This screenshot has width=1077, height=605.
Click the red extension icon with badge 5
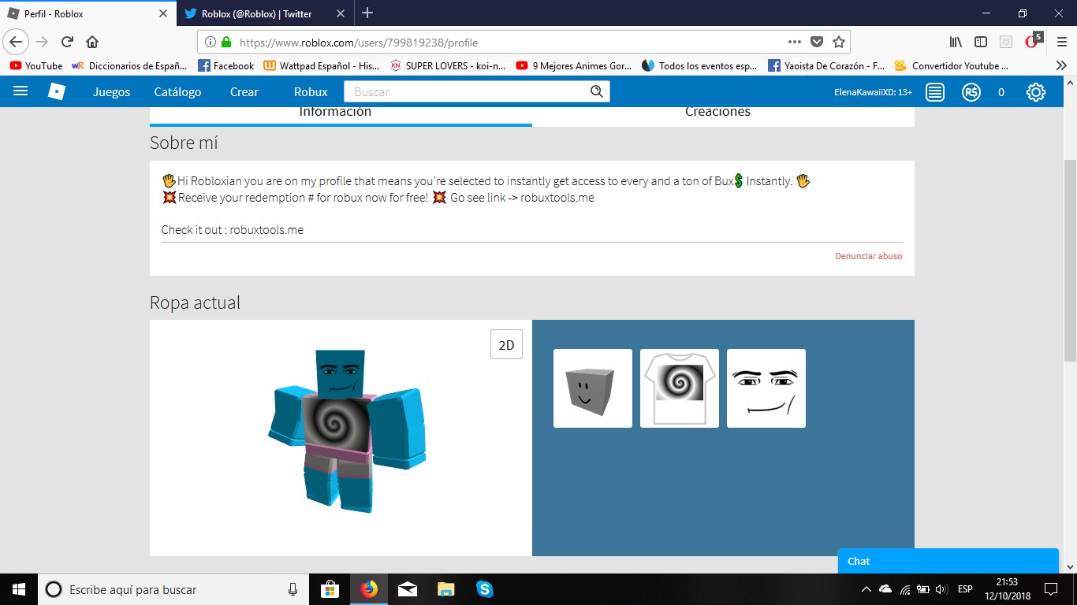tap(1031, 41)
